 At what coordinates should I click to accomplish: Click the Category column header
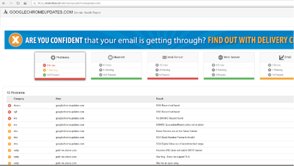pos(19,99)
